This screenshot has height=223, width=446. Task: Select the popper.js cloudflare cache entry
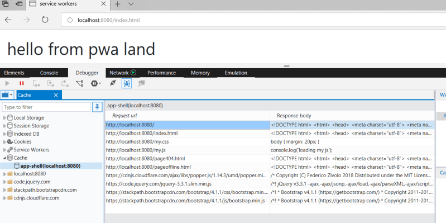click(x=270, y=175)
